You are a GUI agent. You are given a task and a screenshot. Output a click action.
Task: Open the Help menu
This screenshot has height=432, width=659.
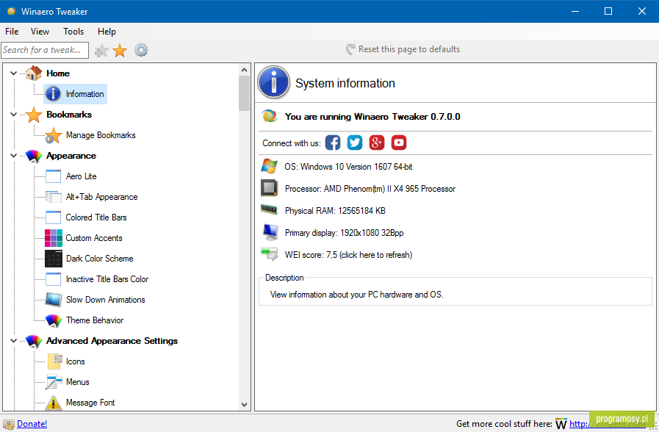107,32
